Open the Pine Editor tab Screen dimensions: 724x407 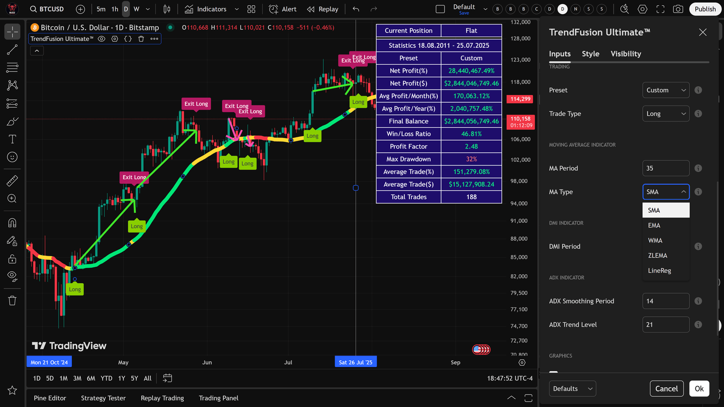point(50,398)
